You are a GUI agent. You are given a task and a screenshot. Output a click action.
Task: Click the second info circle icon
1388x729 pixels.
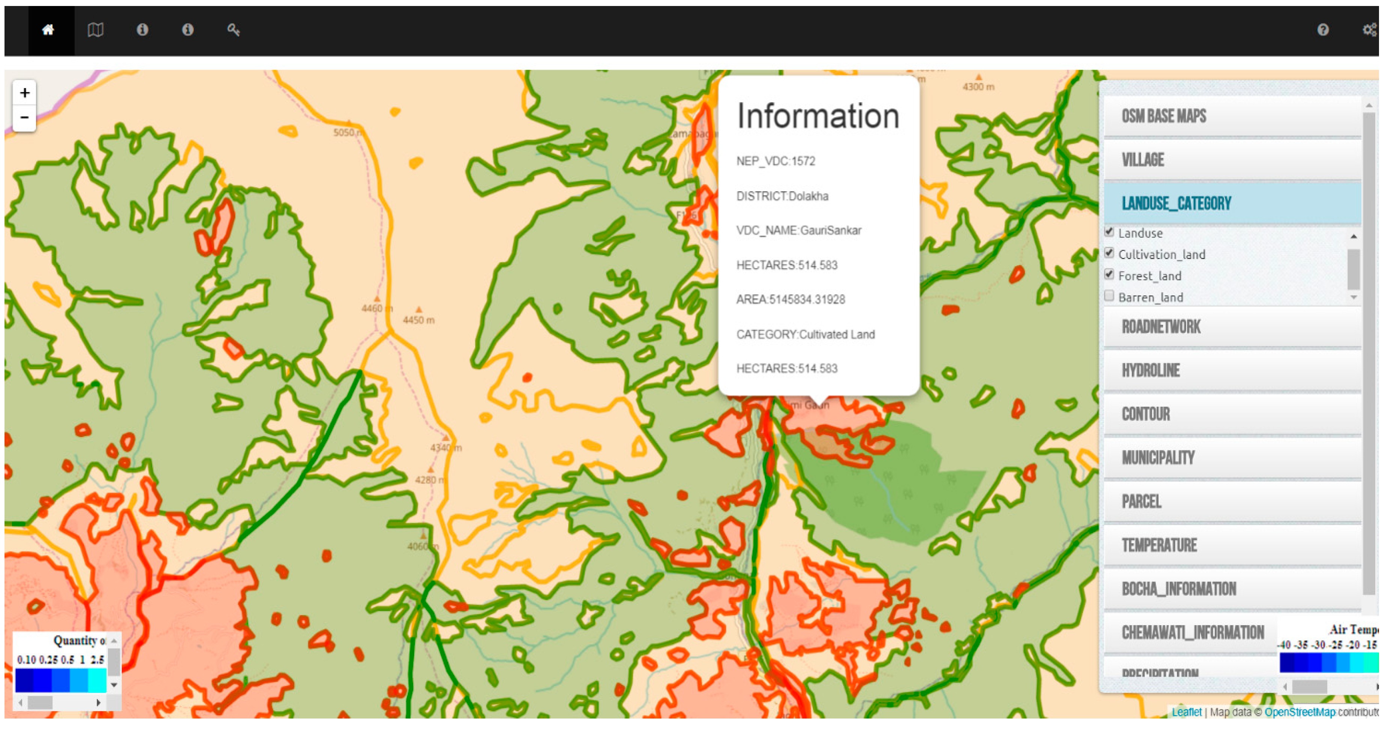click(x=187, y=30)
